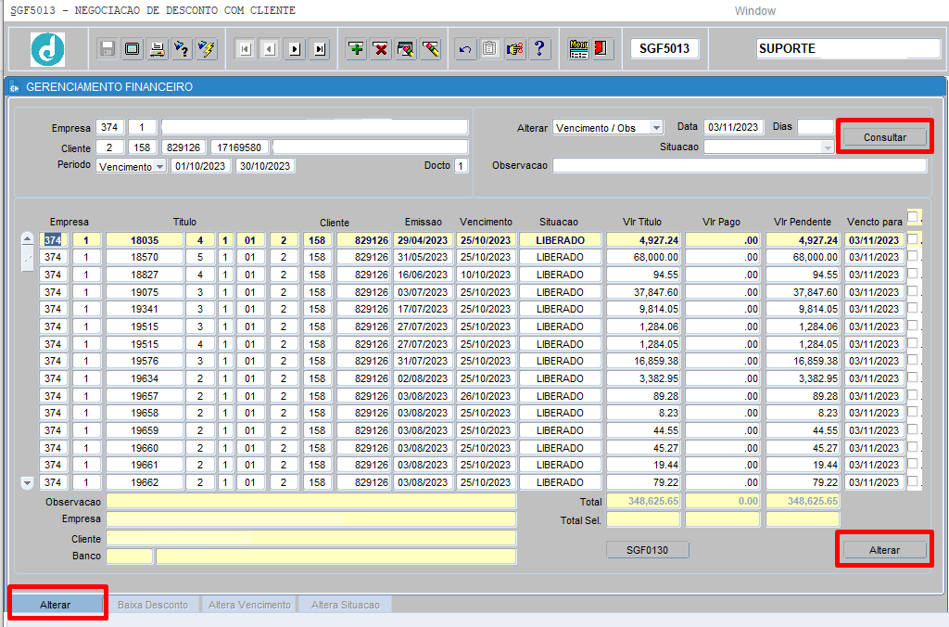Toggle the select-all checkbox beside Vencto para header
Image resolution: width=949 pixels, height=627 pixels.
(912, 217)
